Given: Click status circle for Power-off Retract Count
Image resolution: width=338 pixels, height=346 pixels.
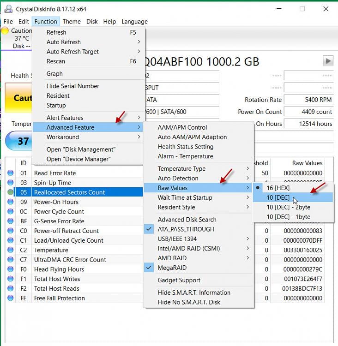Looking at the screenshot, I should click(x=10, y=231).
